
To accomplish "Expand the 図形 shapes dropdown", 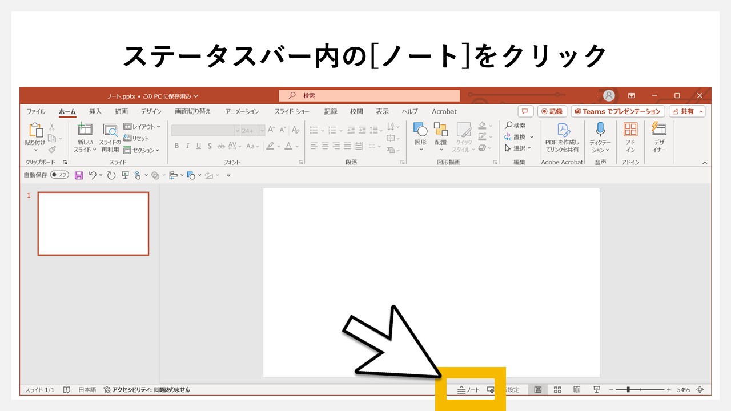I will 421,137.
